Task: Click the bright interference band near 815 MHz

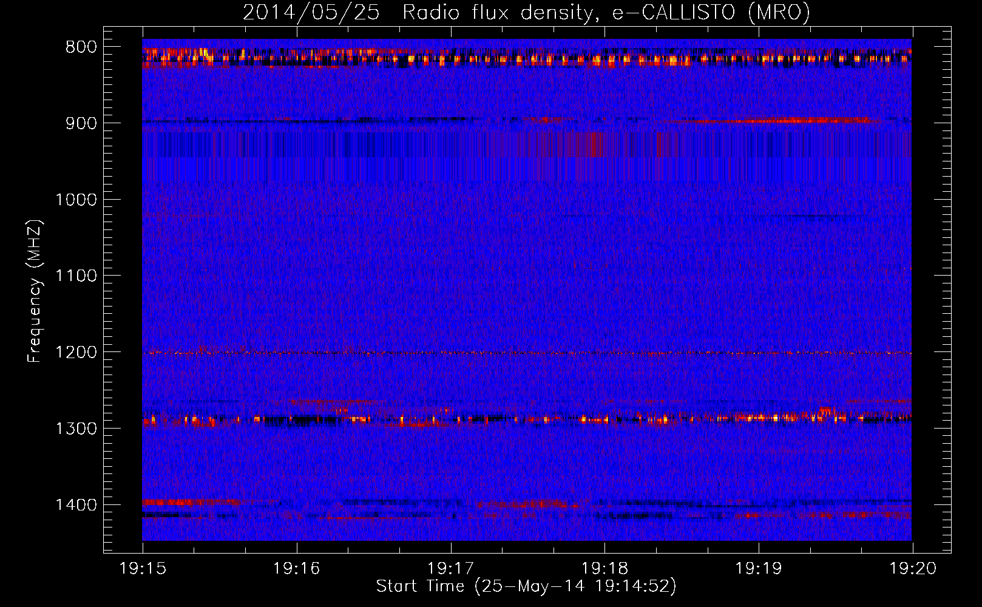Action: pyautogui.click(x=527, y=58)
